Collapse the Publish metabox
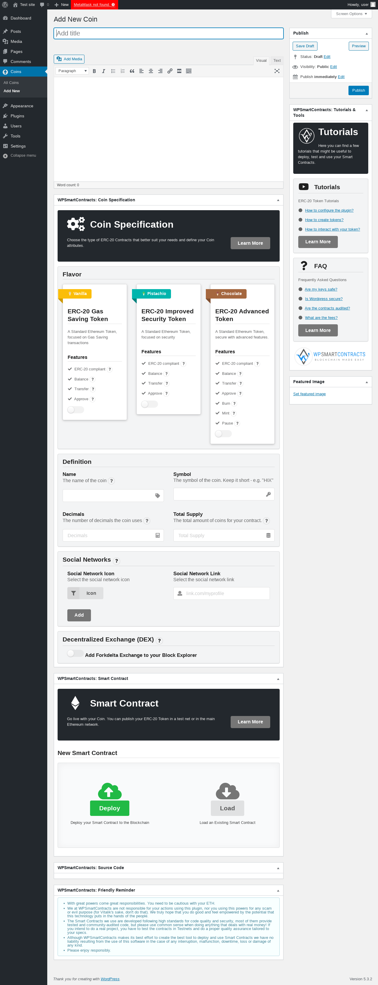Image resolution: width=378 pixels, height=985 pixels. tap(366, 34)
